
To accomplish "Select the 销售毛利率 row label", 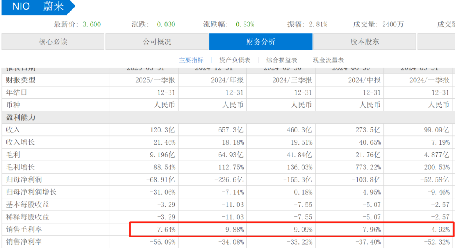I will click(24, 230).
